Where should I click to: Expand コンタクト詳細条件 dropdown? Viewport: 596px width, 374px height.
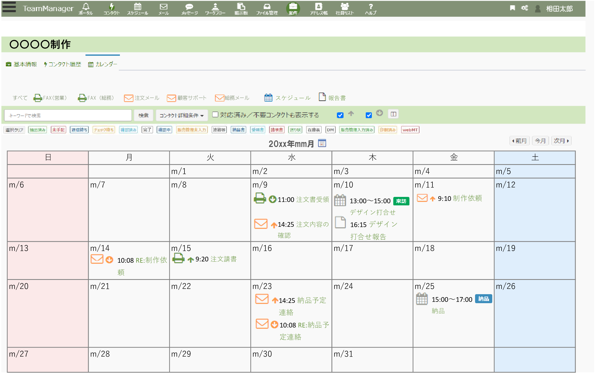point(182,116)
